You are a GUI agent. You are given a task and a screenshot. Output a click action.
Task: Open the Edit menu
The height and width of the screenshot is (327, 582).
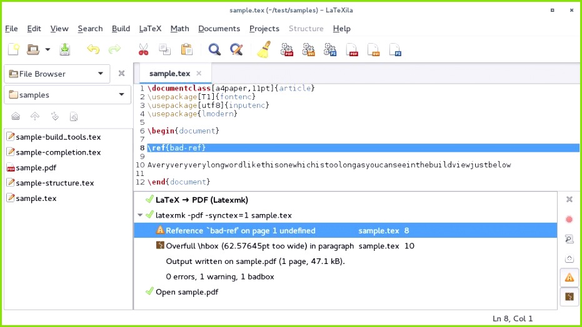[x=34, y=29]
